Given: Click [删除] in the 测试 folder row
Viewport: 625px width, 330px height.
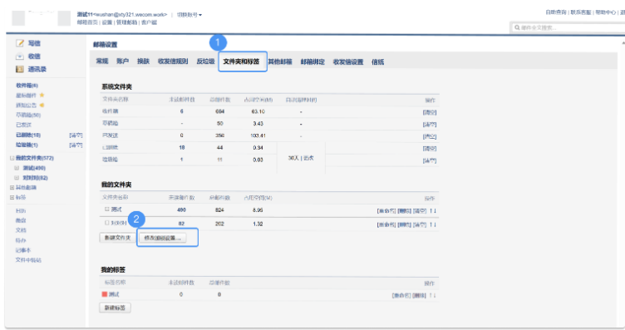Looking at the screenshot, I should 404,211.
